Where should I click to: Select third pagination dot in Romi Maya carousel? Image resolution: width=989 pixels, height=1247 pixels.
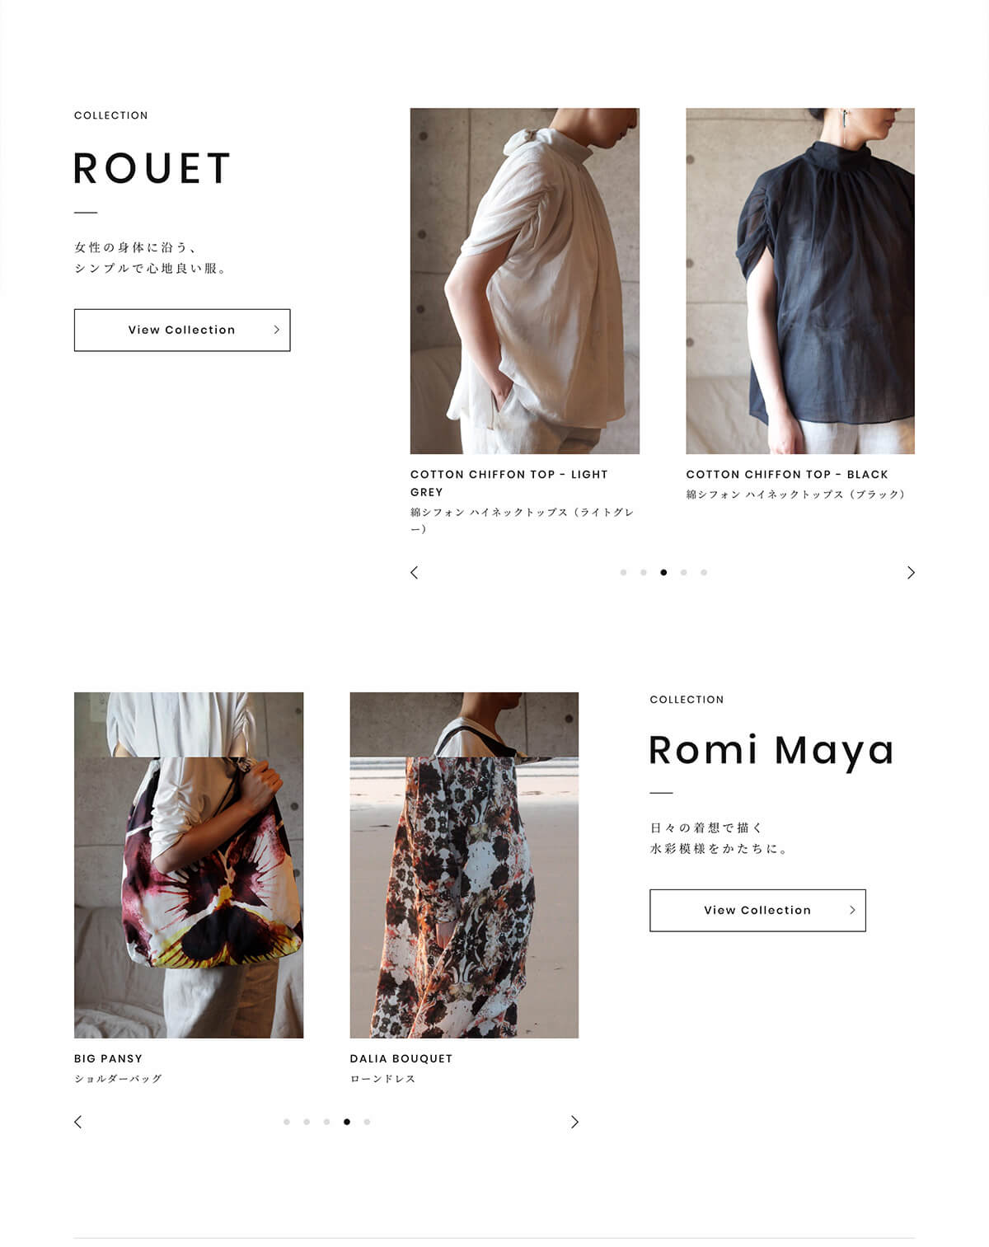[x=326, y=1122]
